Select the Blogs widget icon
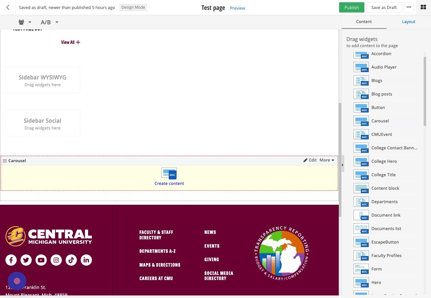Viewport: 431px width, 298px height. 361,80
